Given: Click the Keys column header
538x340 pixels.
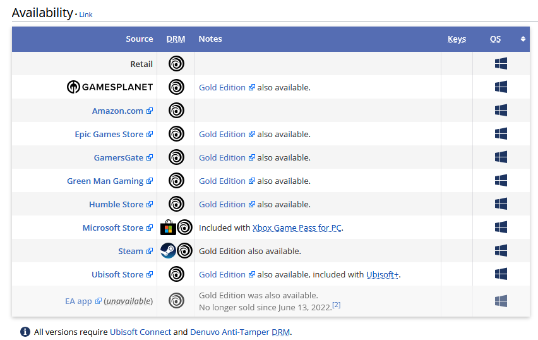Looking at the screenshot, I should (457, 39).
